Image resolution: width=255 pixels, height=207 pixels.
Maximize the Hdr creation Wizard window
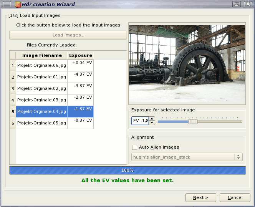click(237, 5)
